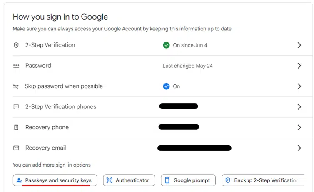
Task: Open Recovery phone via its chevron
Action: [x=299, y=128]
